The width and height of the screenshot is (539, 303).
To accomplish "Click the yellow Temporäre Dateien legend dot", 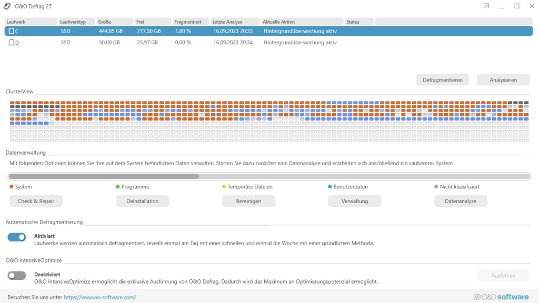I will click(224, 187).
